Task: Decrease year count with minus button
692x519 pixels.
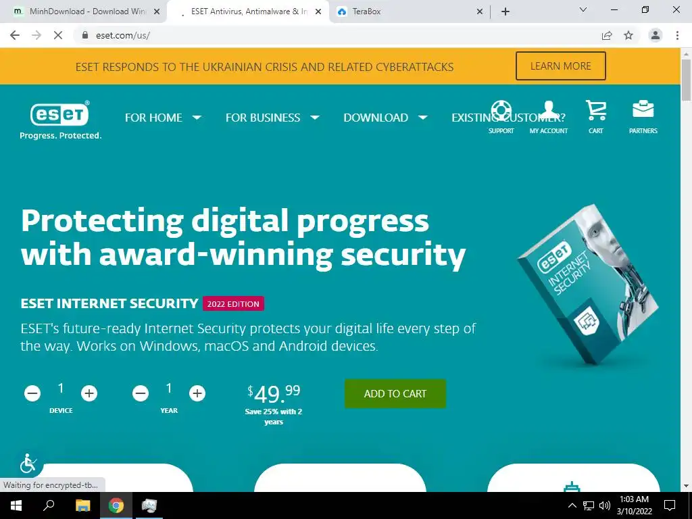Action: [141, 393]
